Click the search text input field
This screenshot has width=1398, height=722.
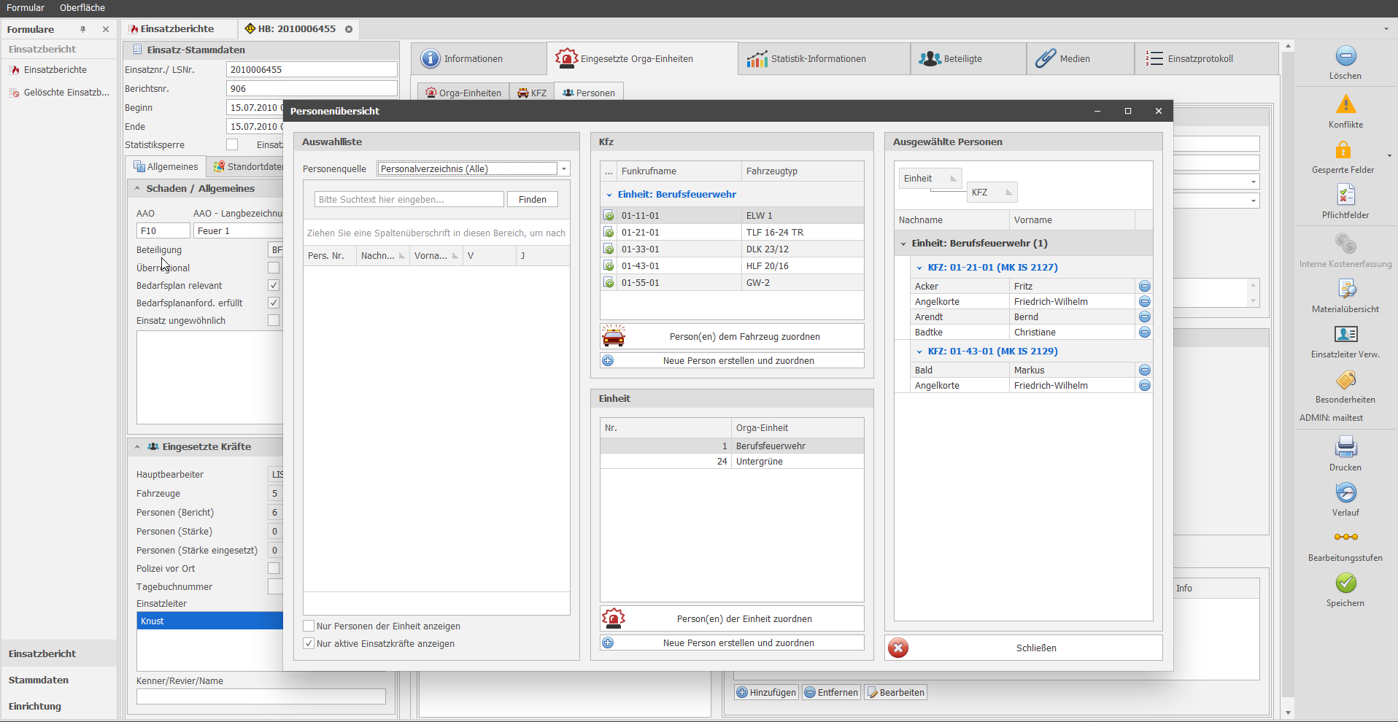point(409,200)
